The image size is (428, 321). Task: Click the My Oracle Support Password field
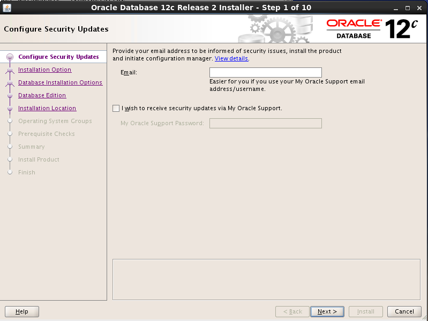pyautogui.click(x=265, y=123)
